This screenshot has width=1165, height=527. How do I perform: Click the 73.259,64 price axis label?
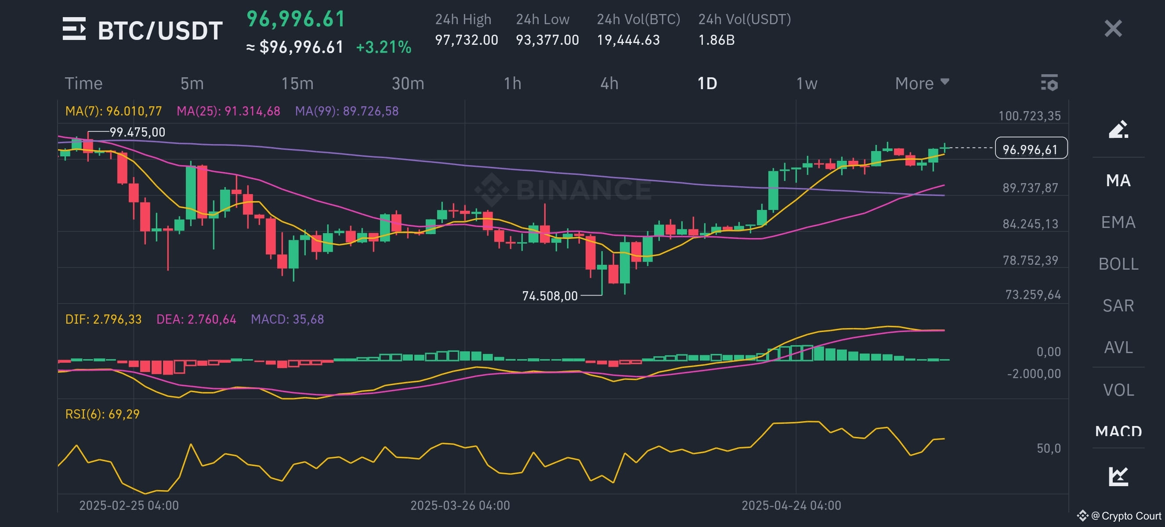[1033, 295]
